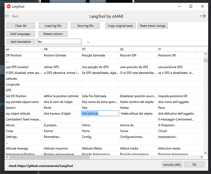Click Save lng file button
This screenshot has height=174, width=211.
(x=85, y=26)
